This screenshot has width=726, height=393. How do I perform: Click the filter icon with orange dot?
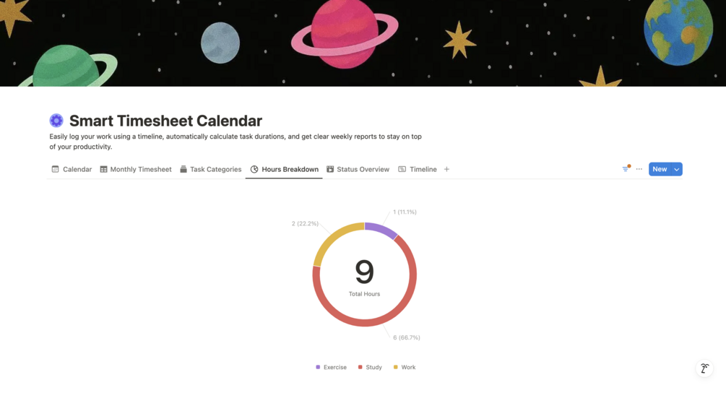(626, 169)
